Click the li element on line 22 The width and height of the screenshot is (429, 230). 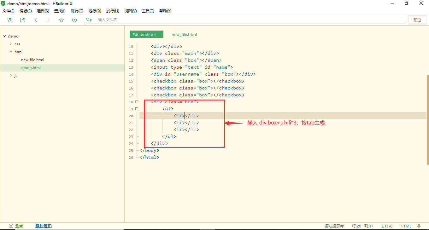[x=186, y=129]
